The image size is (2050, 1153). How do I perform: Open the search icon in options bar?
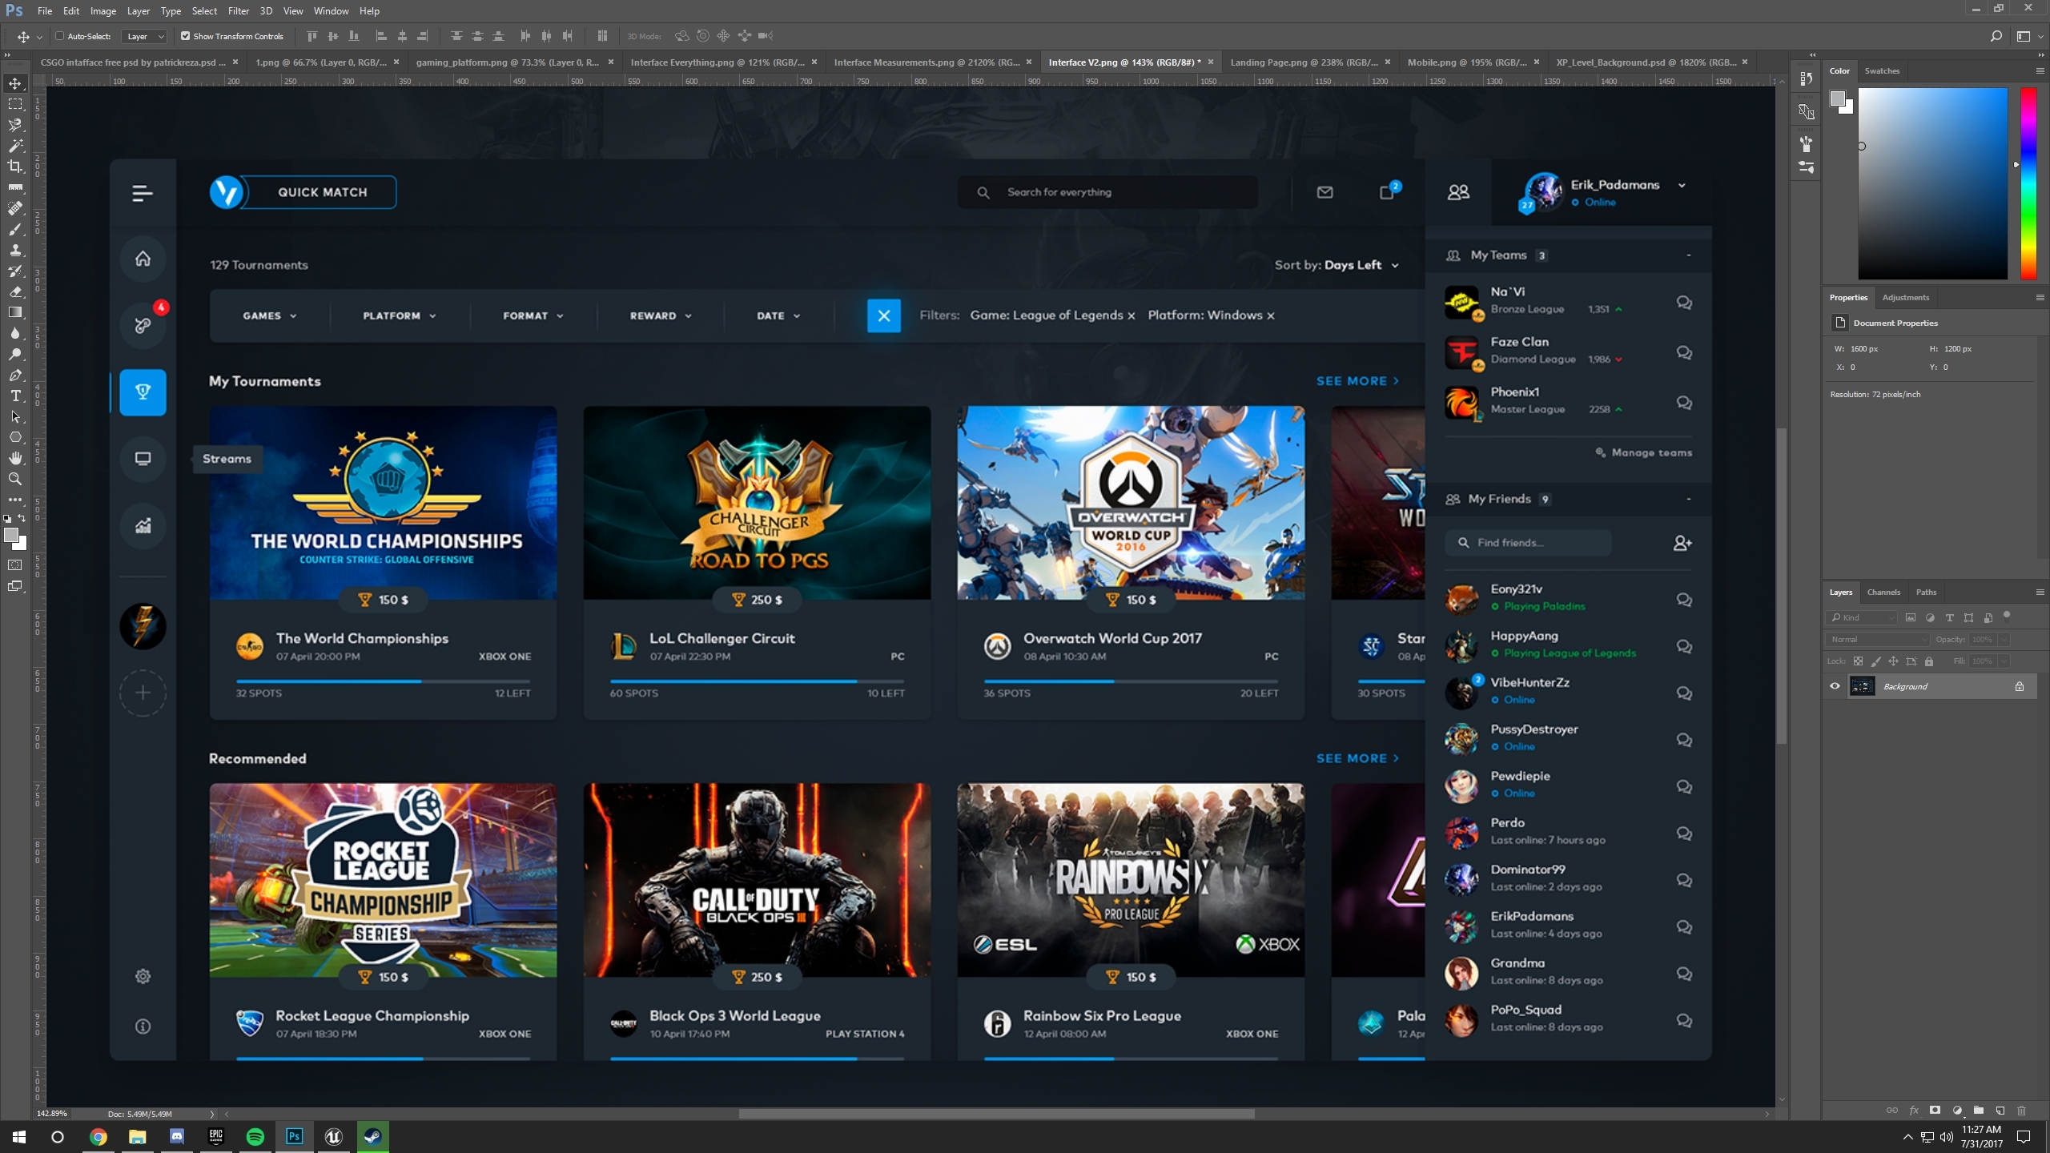coord(1996,36)
